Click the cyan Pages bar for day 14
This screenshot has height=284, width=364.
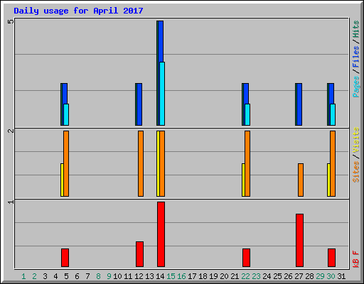(162, 94)
